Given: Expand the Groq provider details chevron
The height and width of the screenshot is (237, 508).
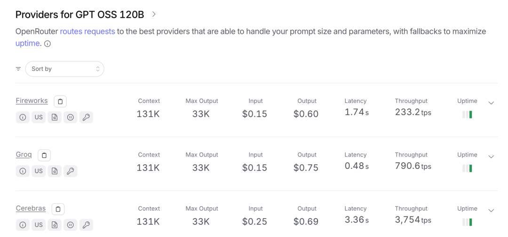Looking at the screenshot, I should (491, 157).
